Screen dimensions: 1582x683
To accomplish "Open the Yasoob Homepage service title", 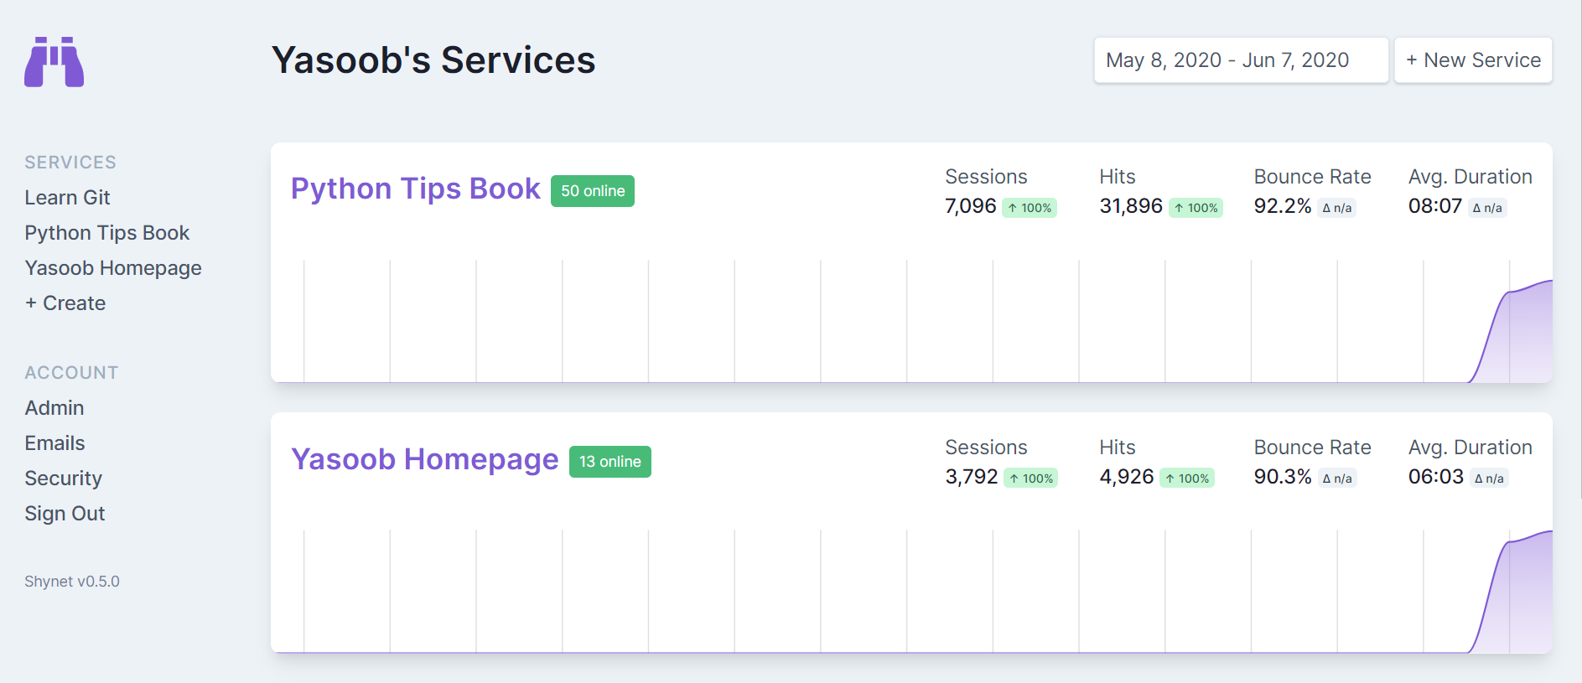I will (x=424, y=460).
